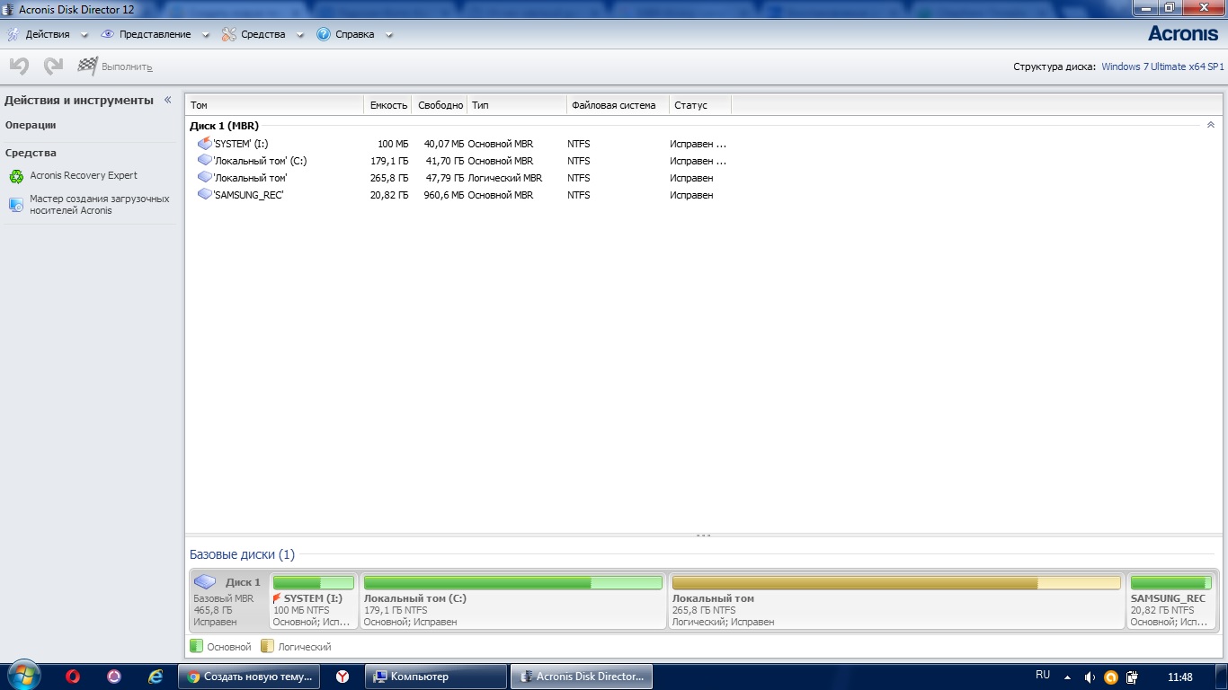Screen dimensions: 1228x690
Task: Select the SAMSUNG_REC partition block in the disk map
Action: point(1170,600)
